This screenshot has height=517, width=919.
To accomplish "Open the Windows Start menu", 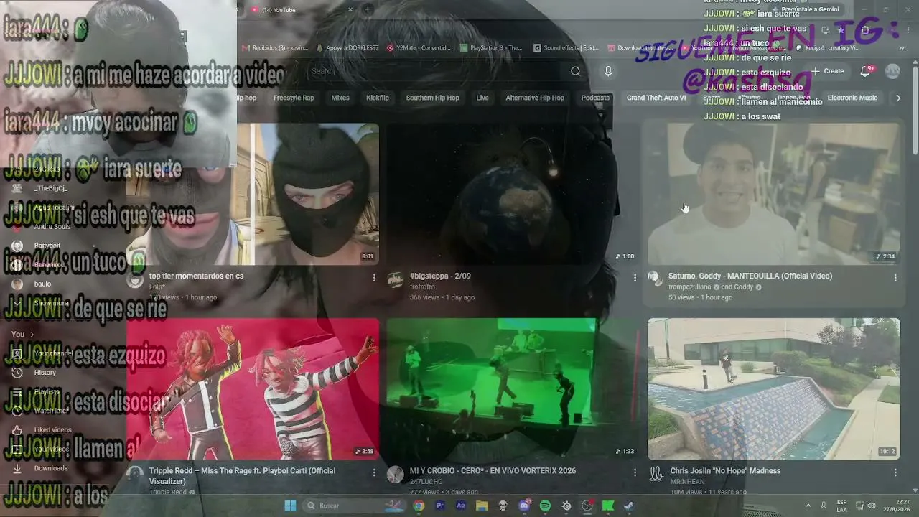I will pyautogui.click(x=290, y=506).
